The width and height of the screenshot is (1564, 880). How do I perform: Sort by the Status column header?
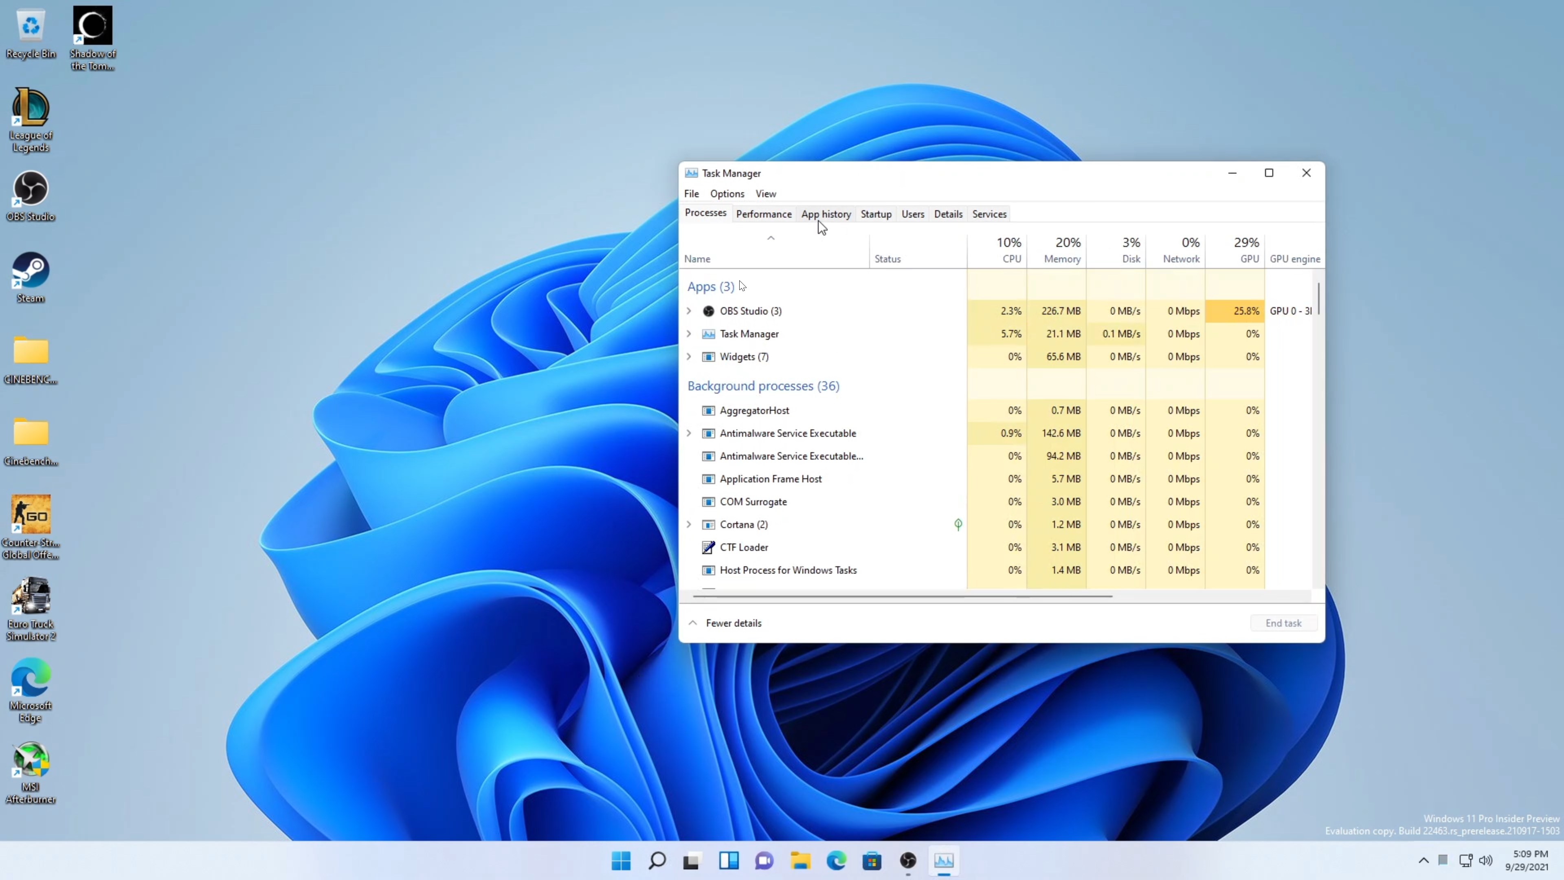pos(918,251)
